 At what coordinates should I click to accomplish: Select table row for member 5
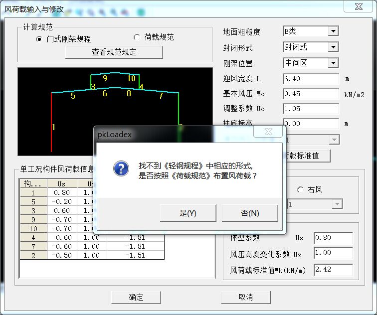click(33, 201)
